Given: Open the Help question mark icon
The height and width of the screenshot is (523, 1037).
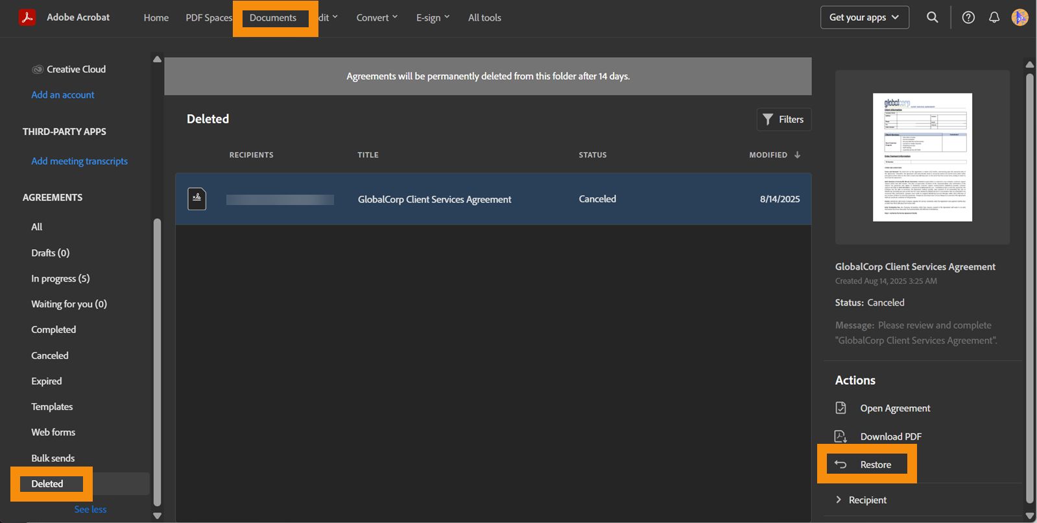Looking at the screenshot, I should click(968, 18).
